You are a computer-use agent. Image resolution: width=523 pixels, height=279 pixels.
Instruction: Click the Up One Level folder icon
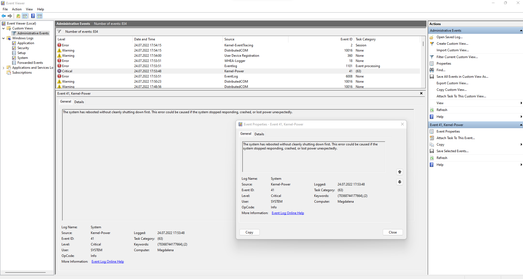[x=18, y=16]
